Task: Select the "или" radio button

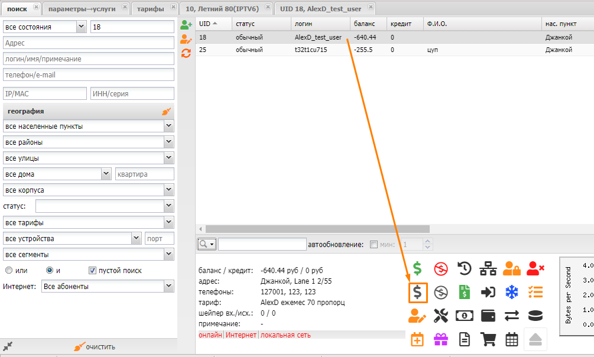Action: tap(9, 271)
